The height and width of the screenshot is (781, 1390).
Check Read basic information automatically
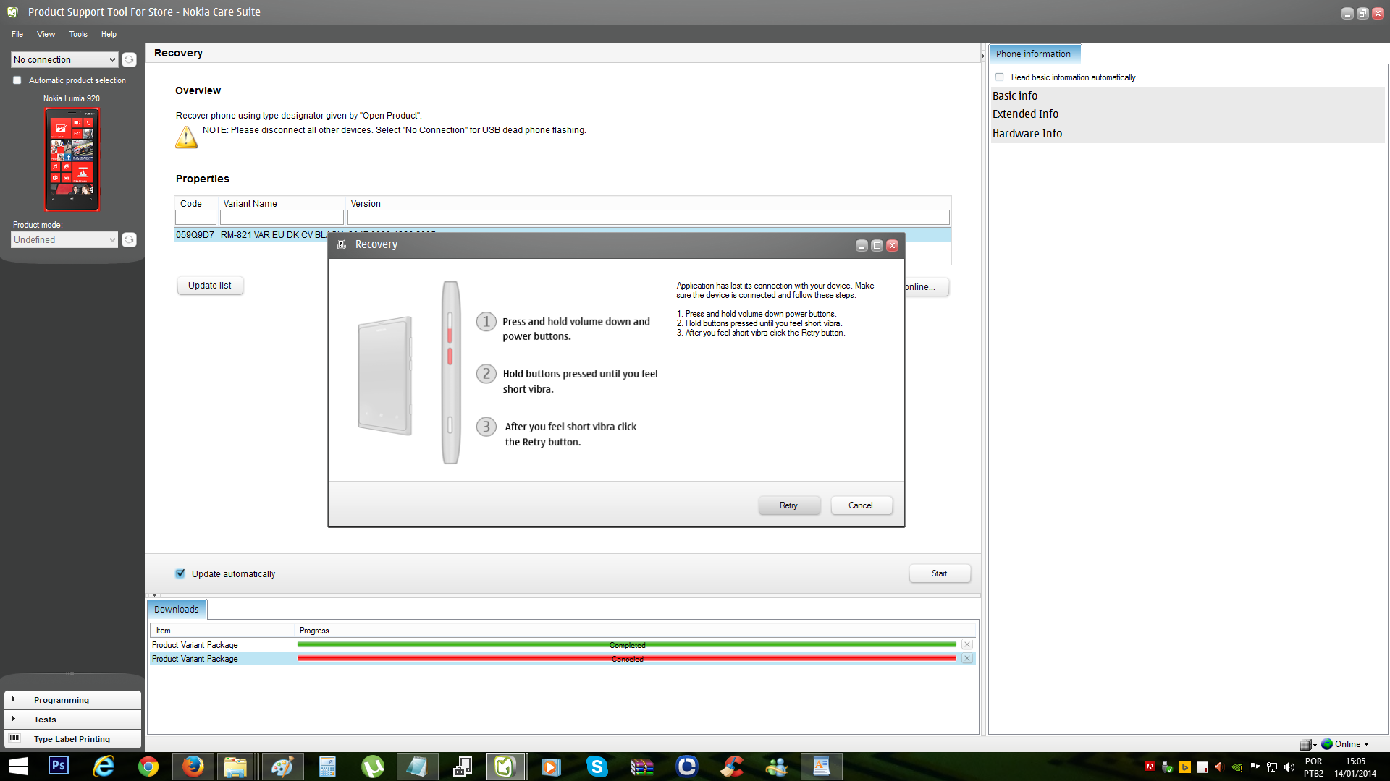[x=999, y=77]
